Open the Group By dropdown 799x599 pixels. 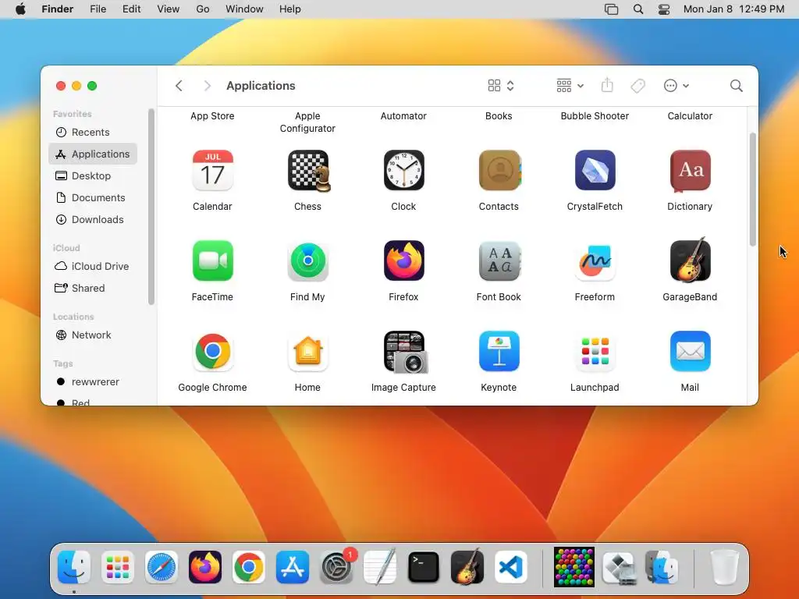[570, 86]
